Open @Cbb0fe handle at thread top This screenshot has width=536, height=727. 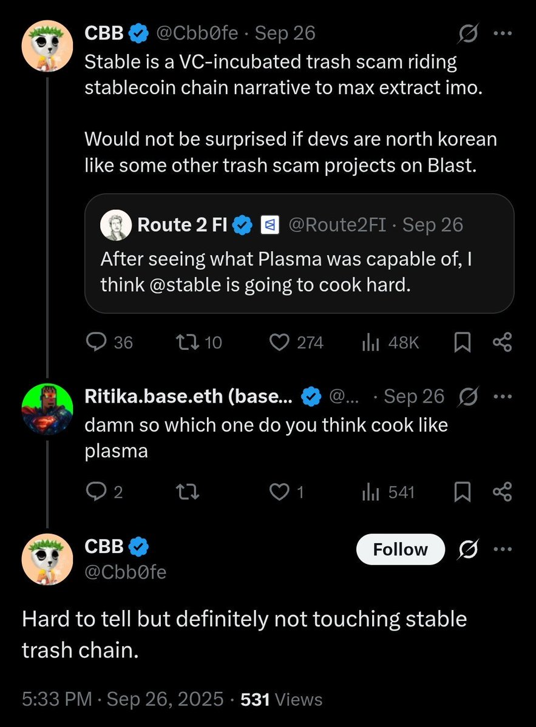(x=197, y=33)
